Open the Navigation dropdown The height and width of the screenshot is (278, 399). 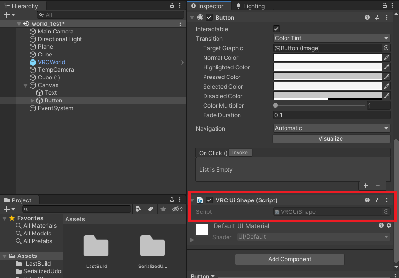(x=331, y=128)
